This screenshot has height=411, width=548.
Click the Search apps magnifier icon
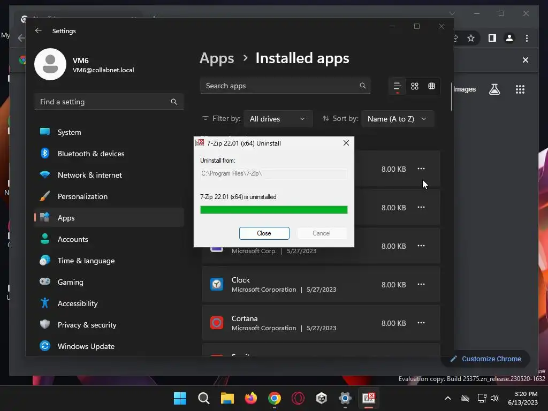(362, 86)
